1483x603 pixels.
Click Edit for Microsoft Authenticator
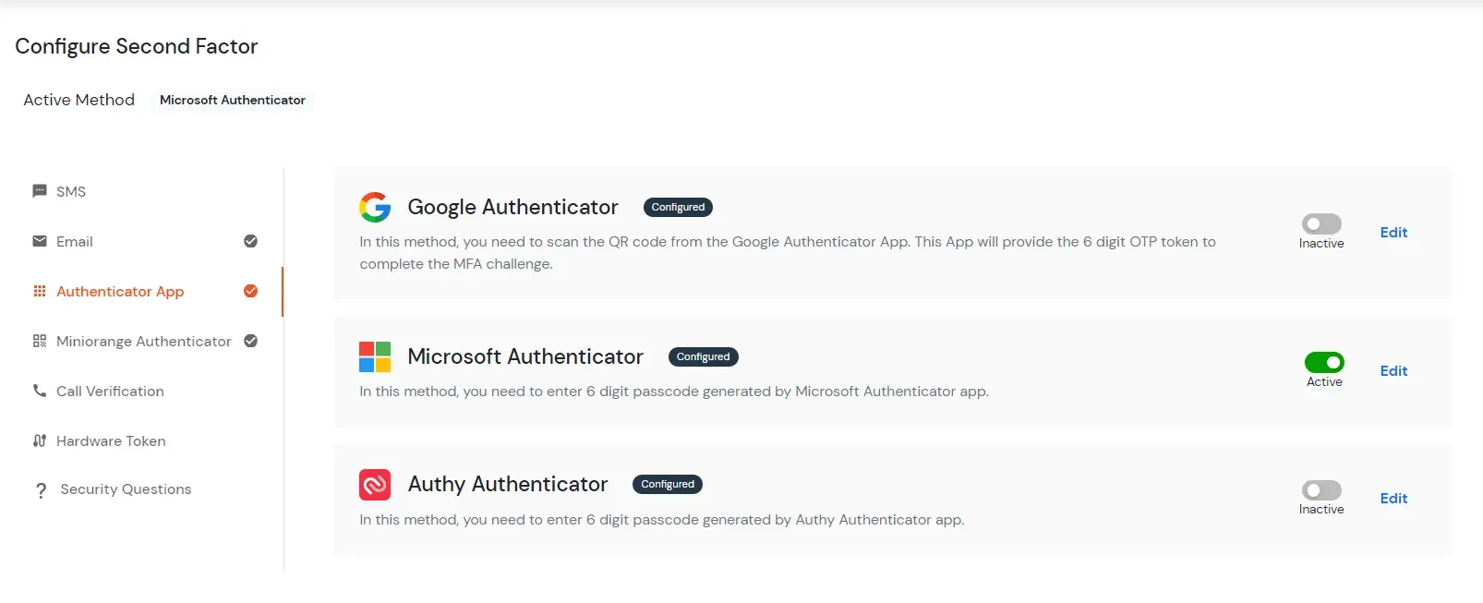[1394, 370]
